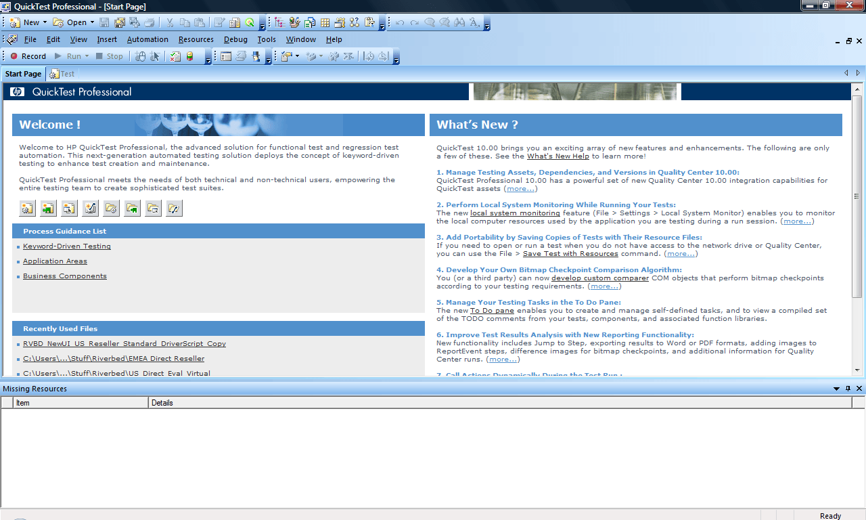The height and width of the screenshot is (520, 866).
Task: Click the Item column header
Action: (81, 403)
